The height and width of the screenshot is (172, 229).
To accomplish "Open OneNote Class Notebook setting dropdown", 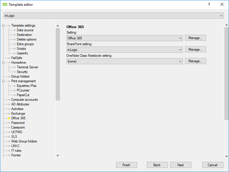I will tap(180, 61).
